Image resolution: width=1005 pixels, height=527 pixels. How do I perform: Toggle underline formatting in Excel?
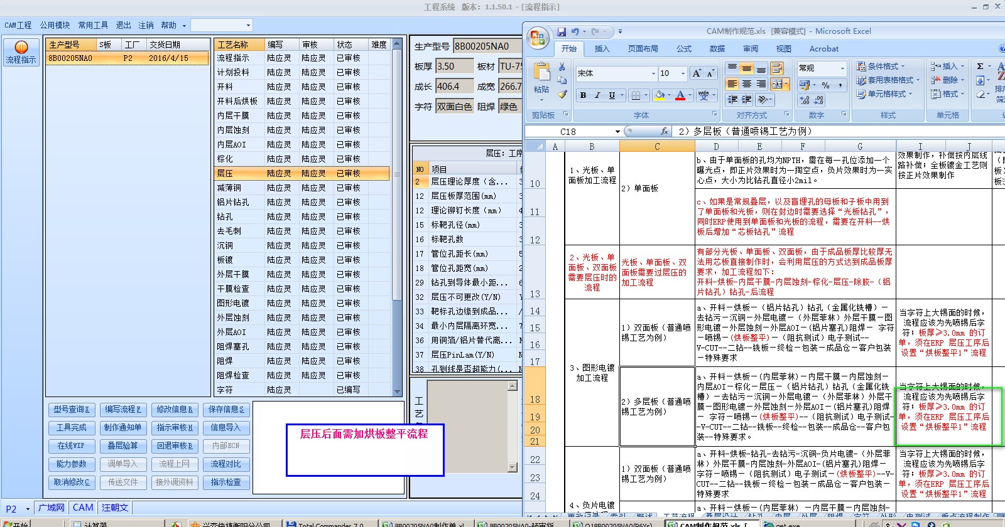click(611, 95)
